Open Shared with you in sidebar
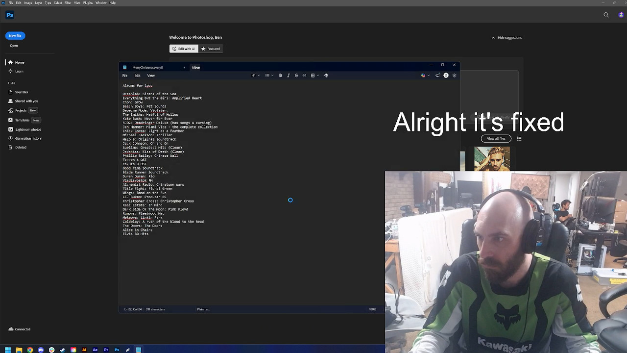Image resolution: width=627 pixels, height=353 pixels. click(x=23, y=101)
